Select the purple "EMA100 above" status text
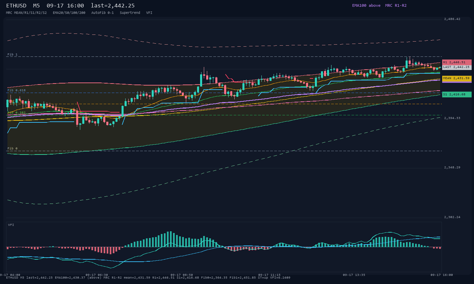 (x=366, y=5)
